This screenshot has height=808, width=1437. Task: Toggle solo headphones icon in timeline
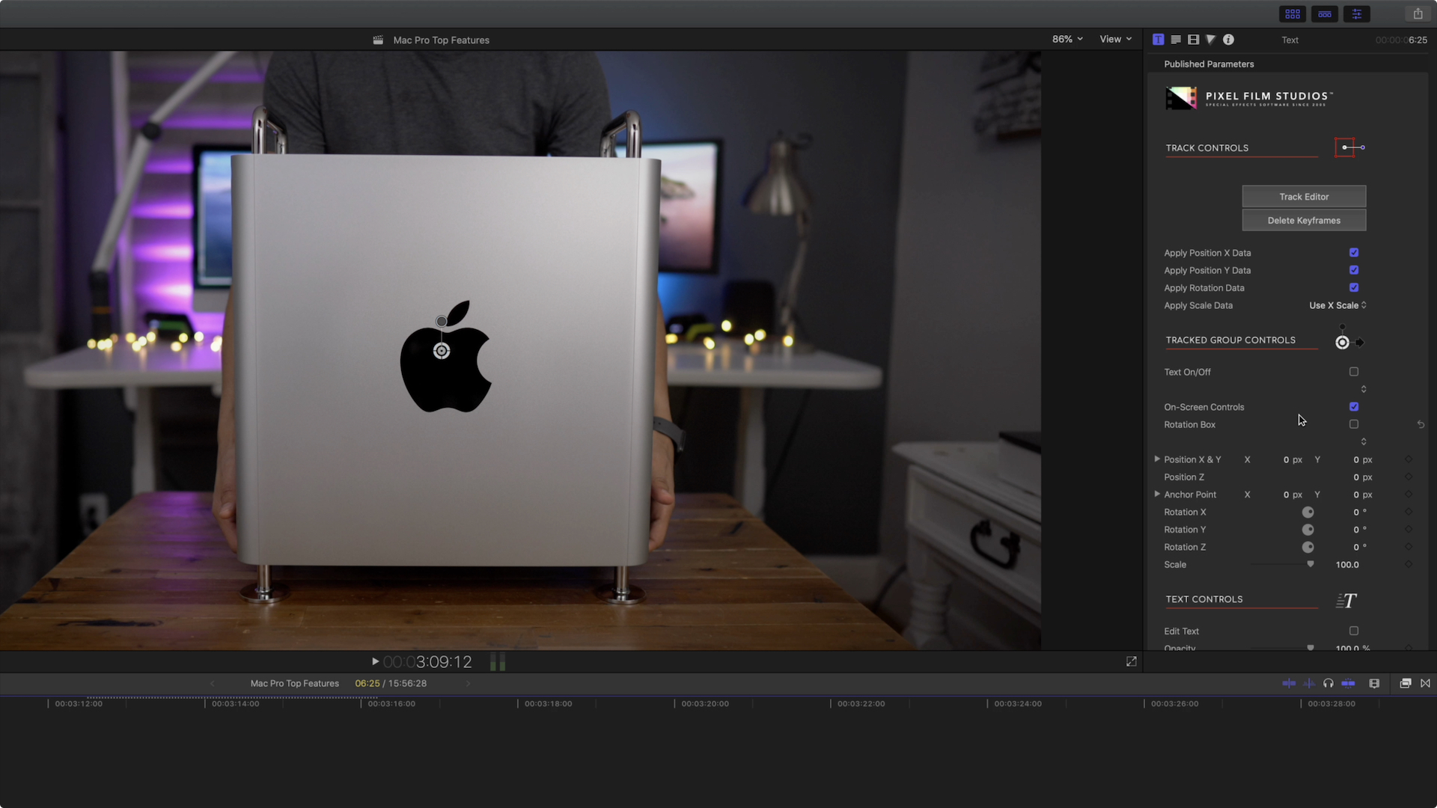tap(1328, 683)
